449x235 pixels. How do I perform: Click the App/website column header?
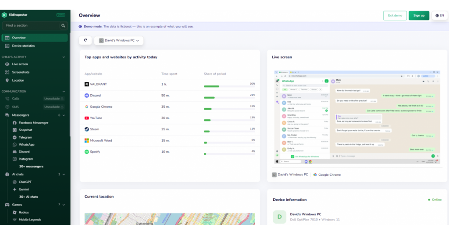(x=93, y=74)
